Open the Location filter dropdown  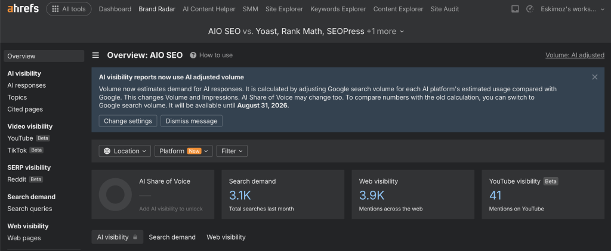(x=125, y=151)
